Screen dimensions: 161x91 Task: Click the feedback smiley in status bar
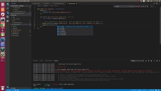[x=156, y=90]
